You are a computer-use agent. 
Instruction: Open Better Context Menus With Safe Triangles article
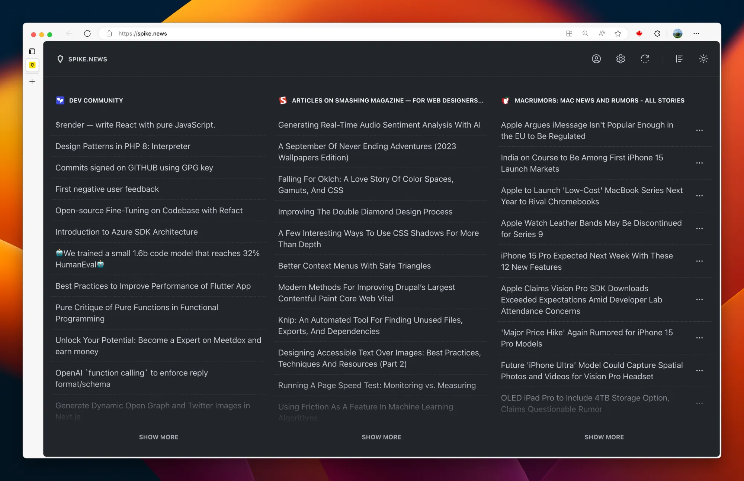pyautogui.click(x=354, y=266)
